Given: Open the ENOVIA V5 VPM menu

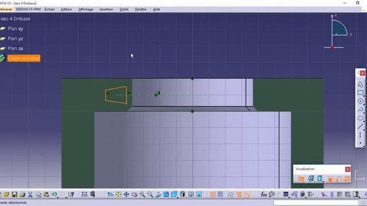Looking at the screenshot, I should click(28, 9).
